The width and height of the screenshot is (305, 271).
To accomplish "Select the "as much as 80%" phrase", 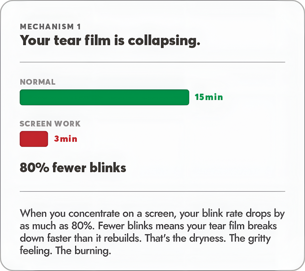I will (x=57, y=226).
